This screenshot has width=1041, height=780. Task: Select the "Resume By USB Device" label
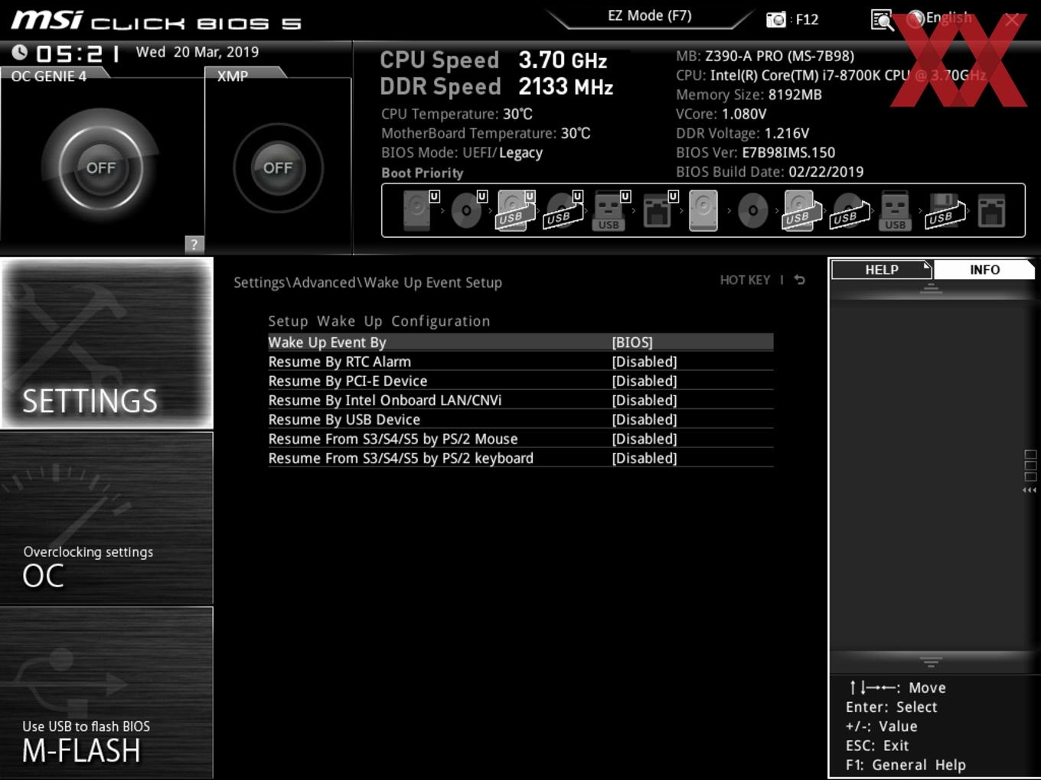point(344,420)
